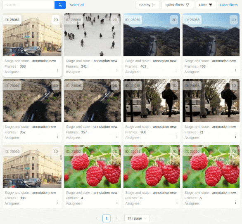Open the Filter builder dropdown

[205, 5]
